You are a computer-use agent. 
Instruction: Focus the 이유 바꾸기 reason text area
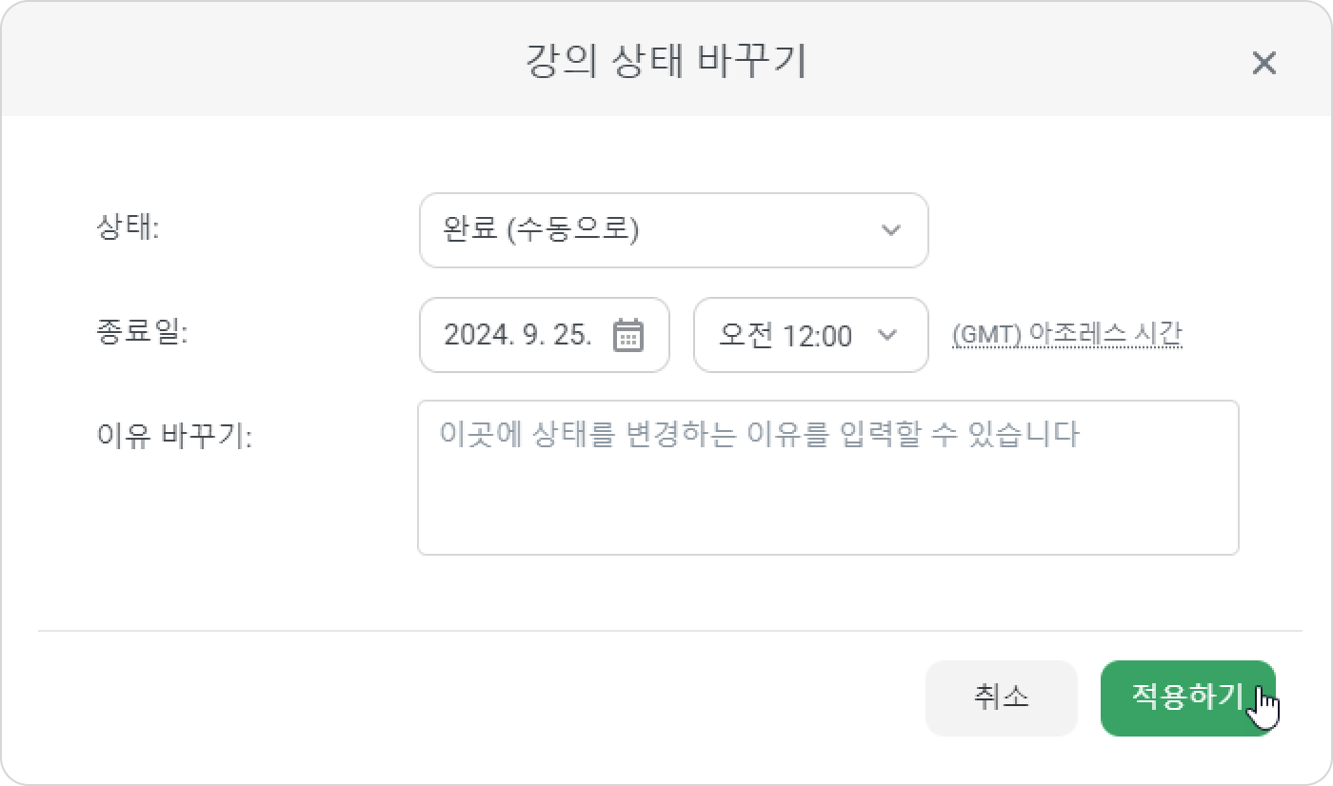click(x=828, y=478)
